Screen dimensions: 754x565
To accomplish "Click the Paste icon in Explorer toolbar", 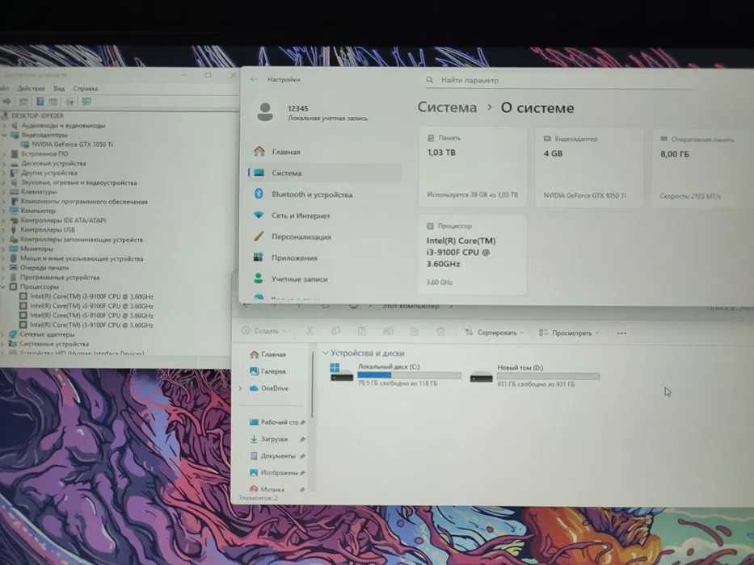I will (361, 331).
